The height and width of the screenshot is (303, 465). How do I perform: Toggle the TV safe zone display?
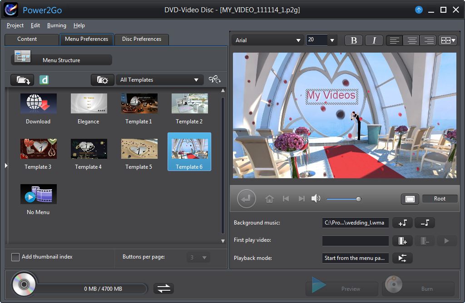click(x=410, y=199)
